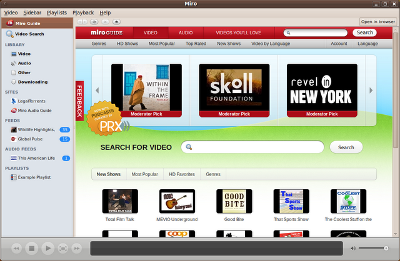The height and width of the screenshot is (261, 400).
Task: Go to the guide home page
Action: pyautogui.click(x=117, y=22)
